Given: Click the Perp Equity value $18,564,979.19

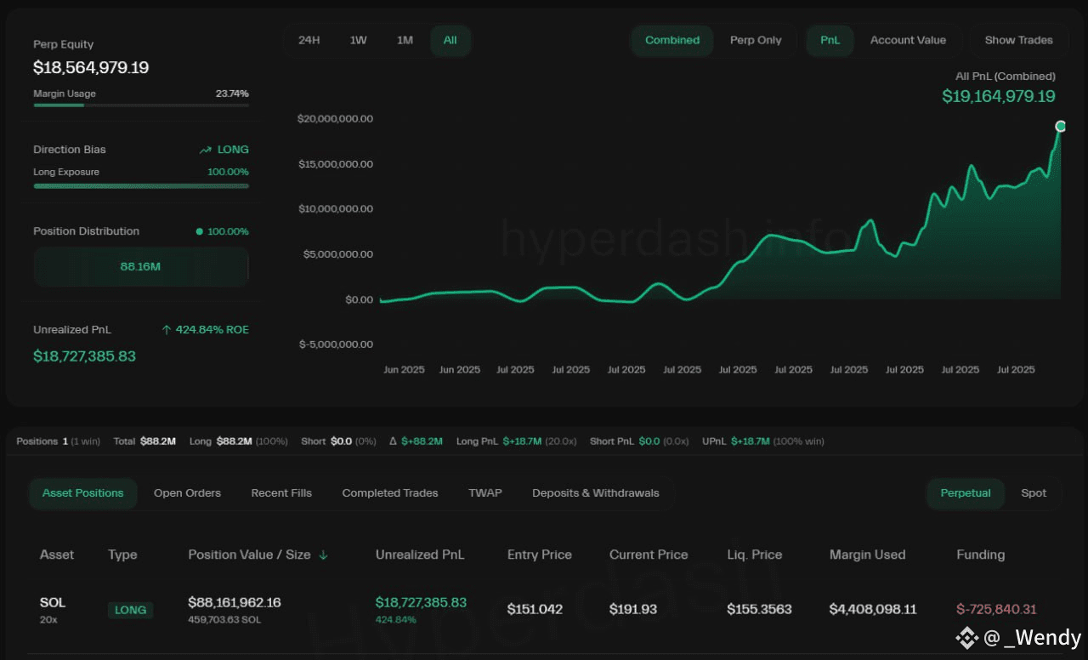Looking at the screenshot, I should 91,68.
